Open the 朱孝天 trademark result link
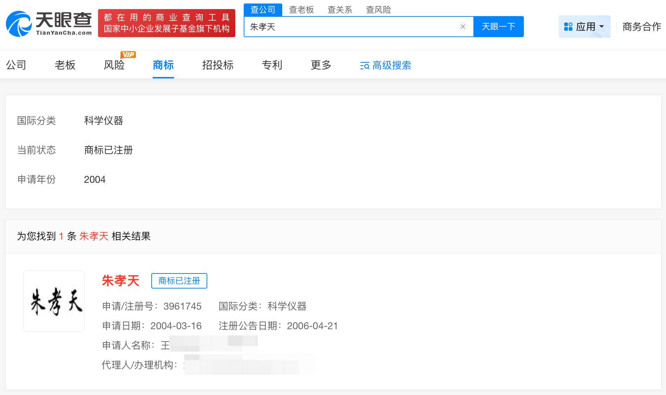Viewport: 666px width, 395px height. click(x=120, y=281)
